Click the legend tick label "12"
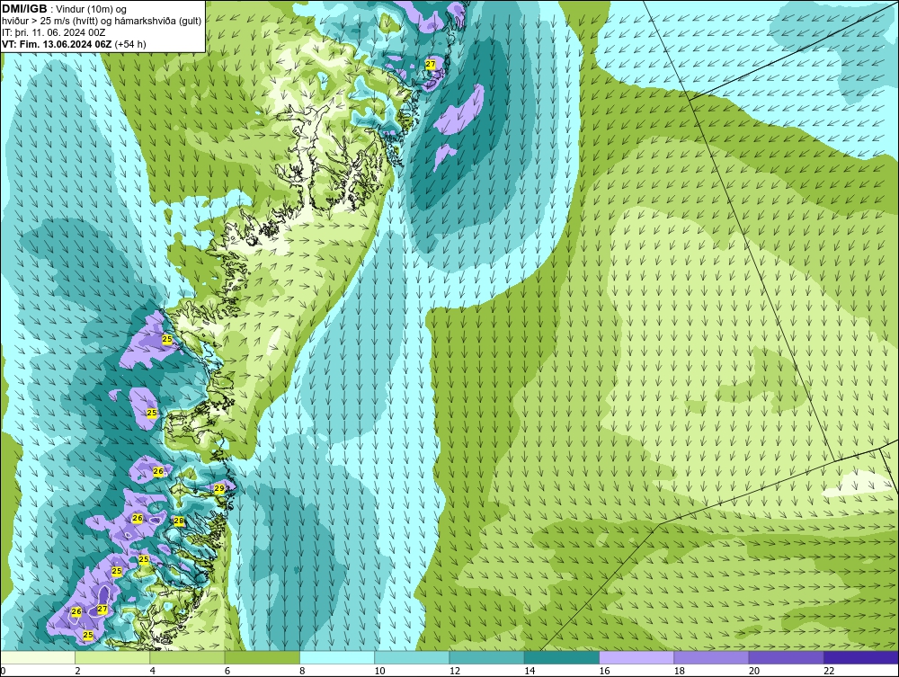The image size is (899, 677). [455, 672]
